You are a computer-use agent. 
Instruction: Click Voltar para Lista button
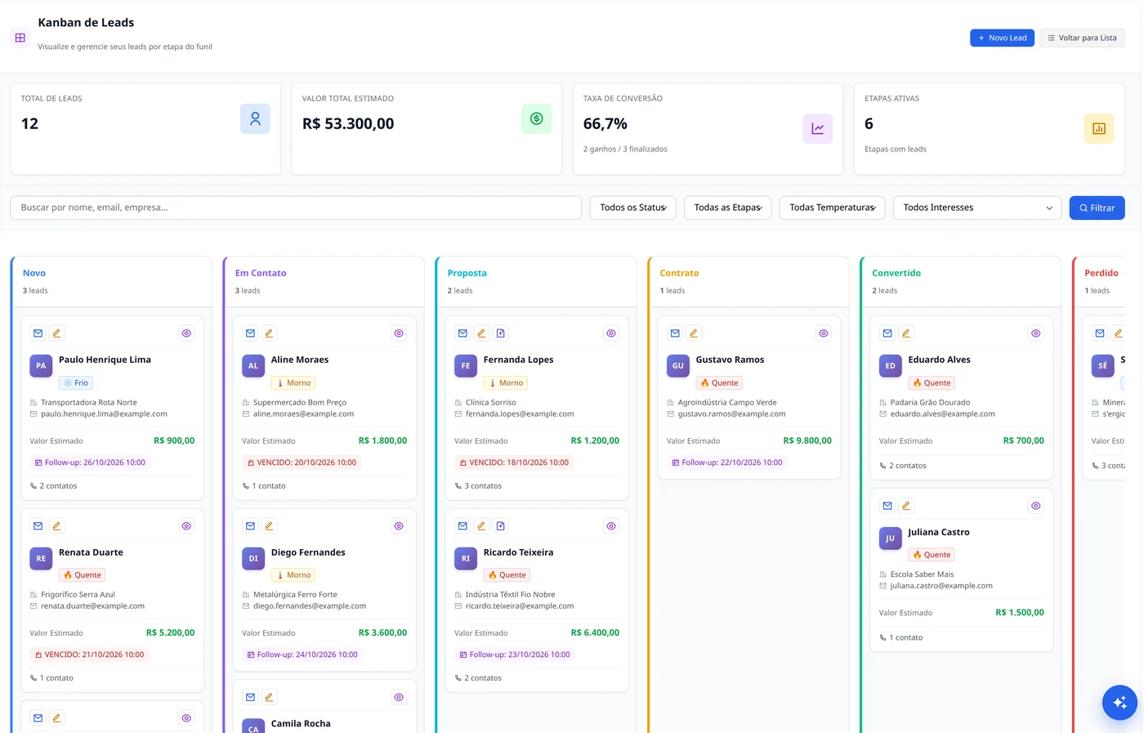pos(1083,38)
